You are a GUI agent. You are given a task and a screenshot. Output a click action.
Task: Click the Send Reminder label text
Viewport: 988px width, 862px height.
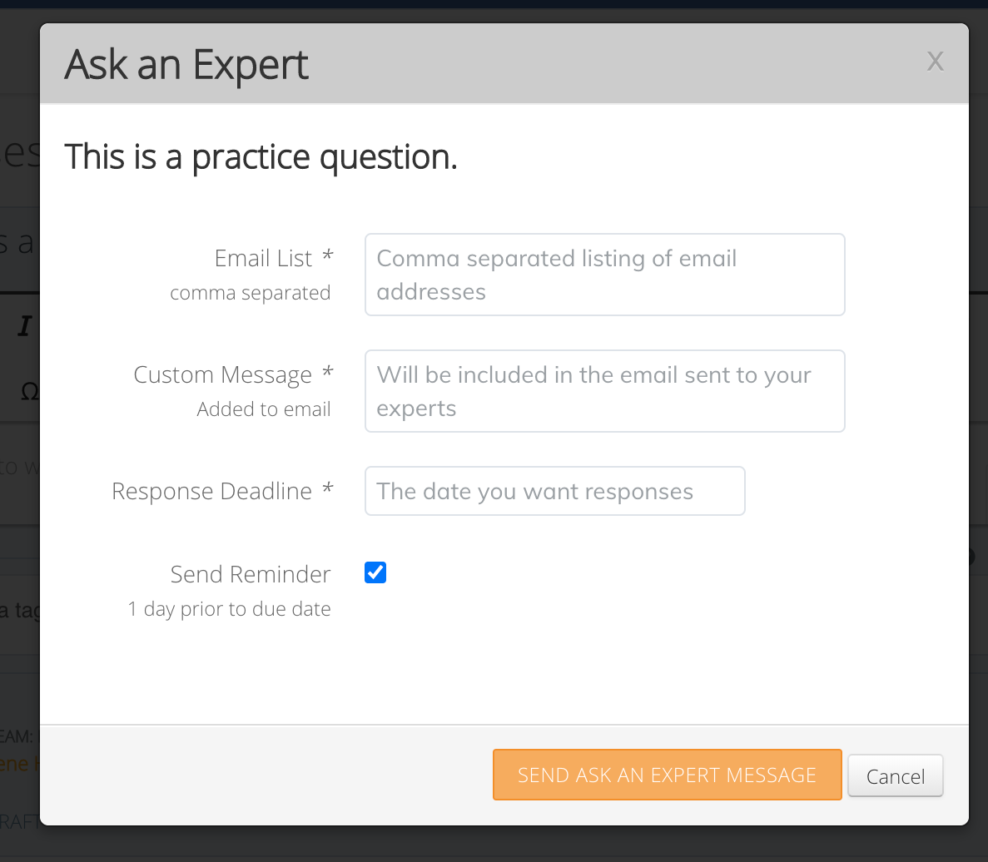coord(250,575)
